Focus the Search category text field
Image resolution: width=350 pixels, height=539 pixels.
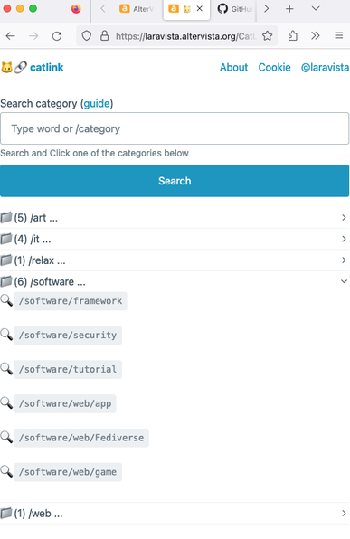(x=175, y=128)
